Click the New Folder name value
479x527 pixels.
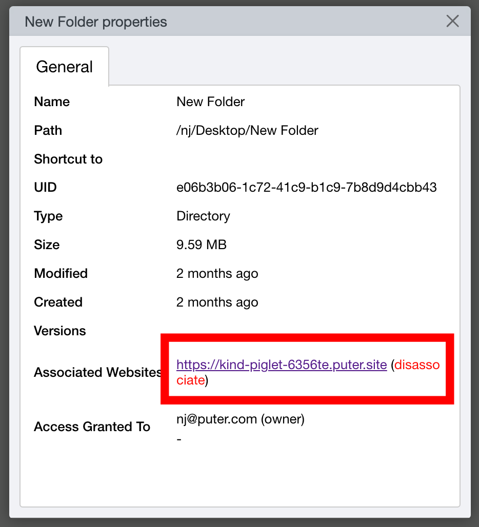tap(210, 102)
